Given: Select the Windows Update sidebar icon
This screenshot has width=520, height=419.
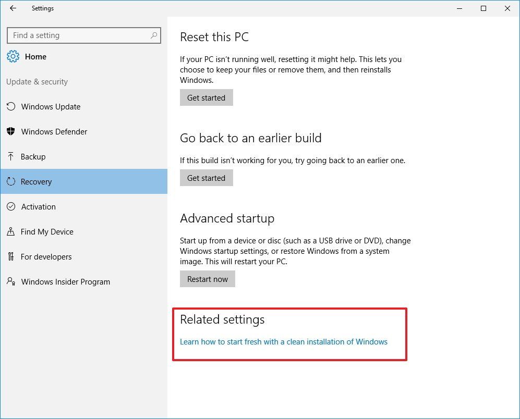Looking at the screenshot, I should [11, 106].
